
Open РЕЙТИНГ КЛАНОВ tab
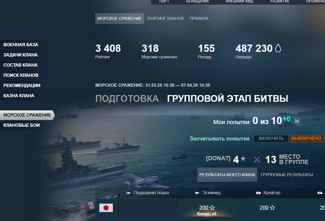click(x=165, y=18)
